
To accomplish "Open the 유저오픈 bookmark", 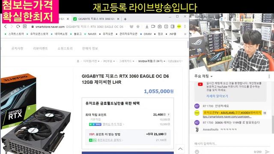I will pyautogui.click(x=107, y=34).
